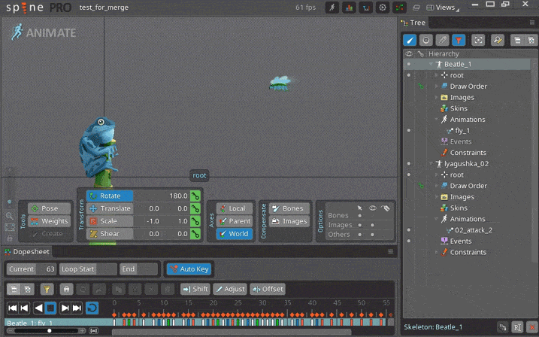Expand Draw Order under Beatle_1
539x337 pixels.
pyautogui.click(x=436, y=86)
